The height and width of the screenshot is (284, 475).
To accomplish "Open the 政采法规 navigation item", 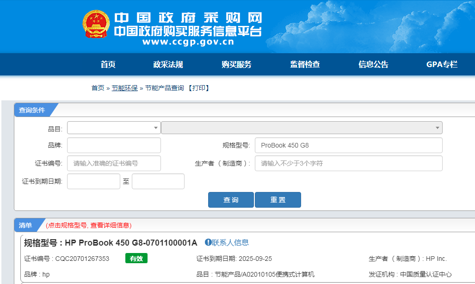I will click(x=168, y=64).
